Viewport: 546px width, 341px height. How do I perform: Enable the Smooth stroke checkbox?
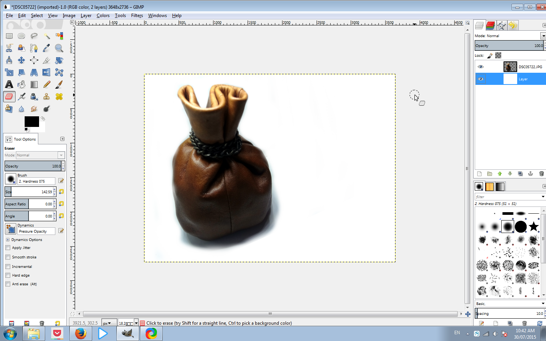click(8, 257)
